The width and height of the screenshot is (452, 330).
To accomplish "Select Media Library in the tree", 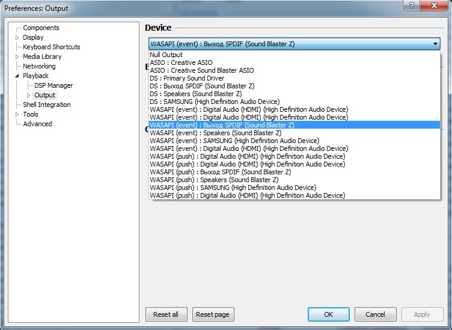I will (x=42, y=57).
